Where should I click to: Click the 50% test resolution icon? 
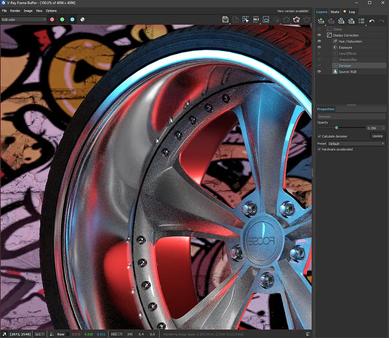click(x=256, y=19)
